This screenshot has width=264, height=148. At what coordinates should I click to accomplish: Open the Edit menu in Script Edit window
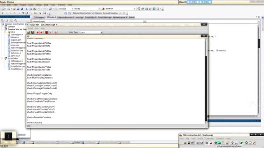pyautogui.click(x=37, y=28)
